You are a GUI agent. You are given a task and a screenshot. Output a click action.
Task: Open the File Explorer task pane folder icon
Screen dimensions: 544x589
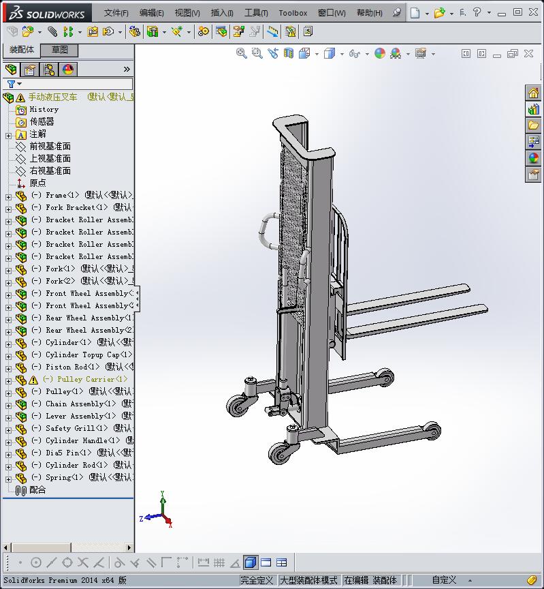[x=533, y=125]
